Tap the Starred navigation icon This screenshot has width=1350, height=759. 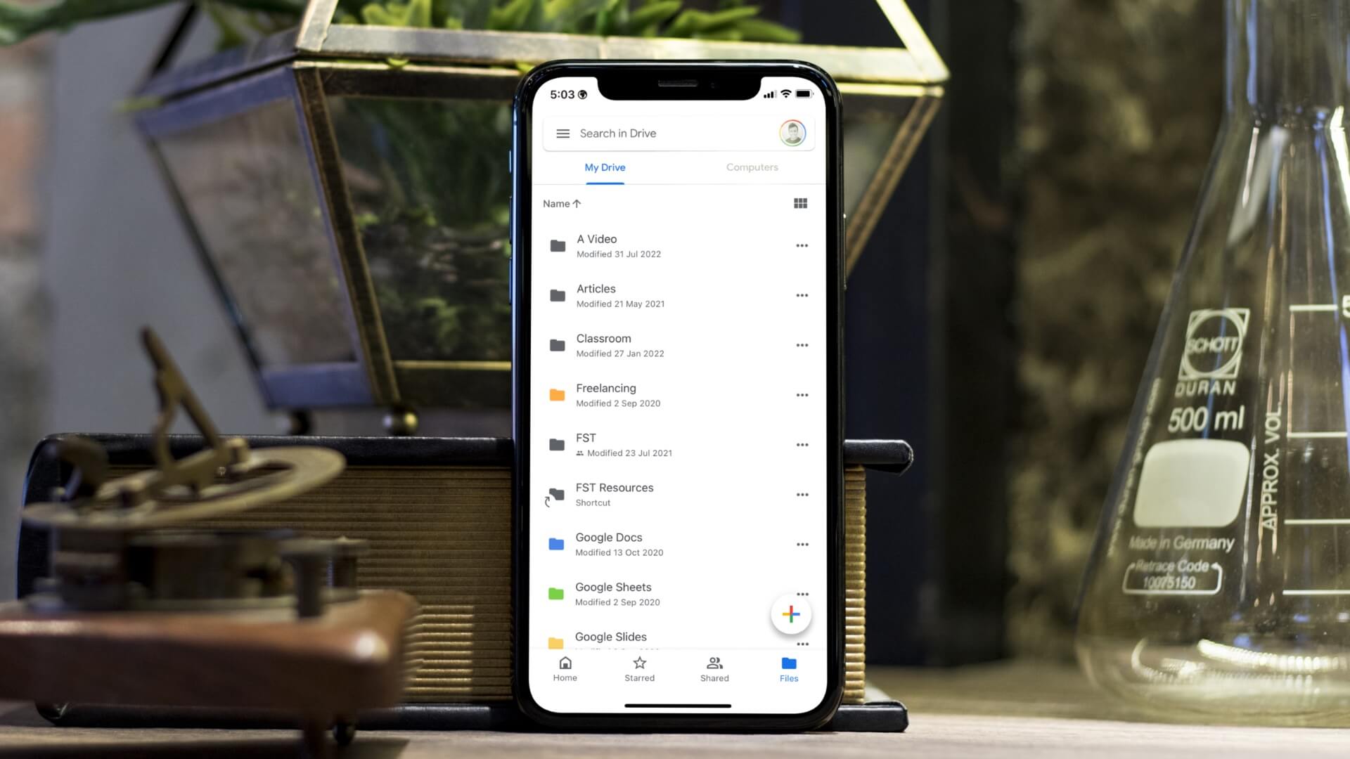(x=640, y=668)
